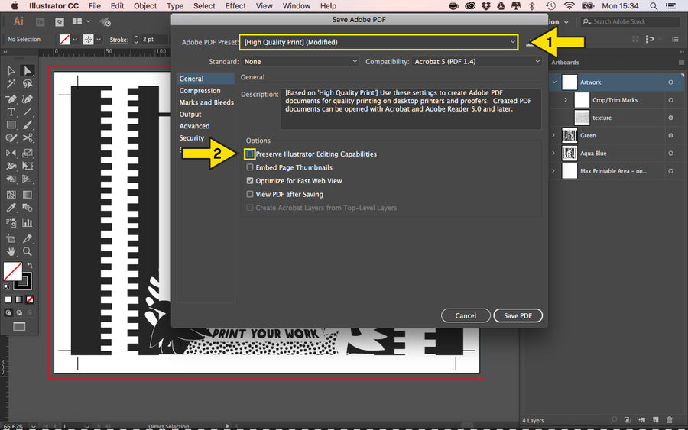The image size is (688, 430).
Task: Expand the Aqua Blue layer
Action: (x=553, y=154)
